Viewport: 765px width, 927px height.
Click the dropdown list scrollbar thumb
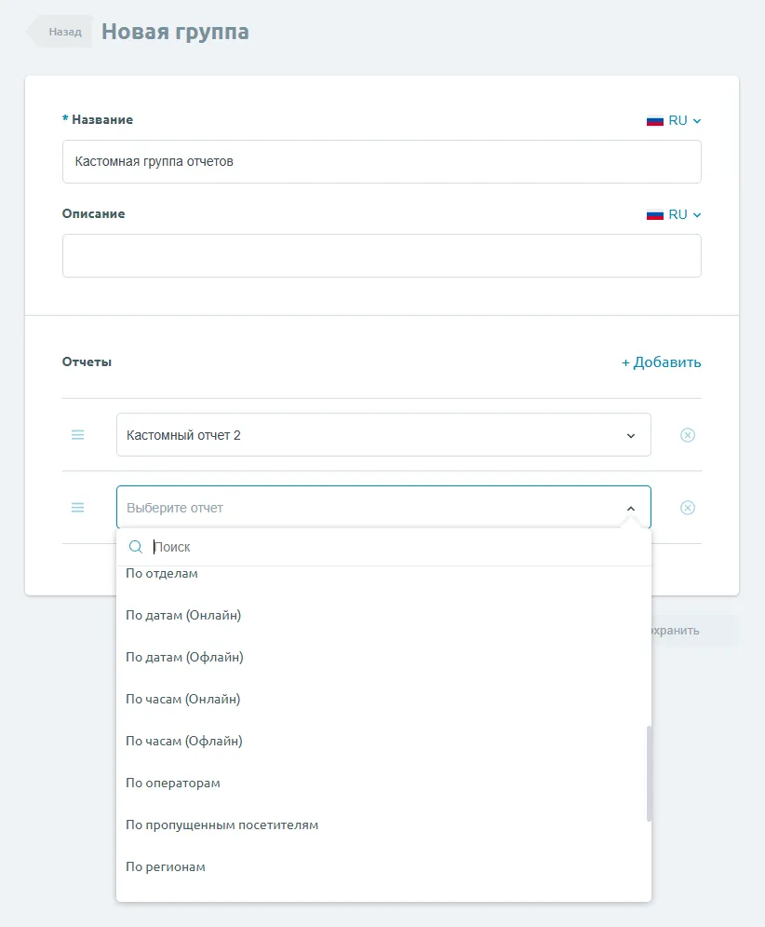(x=649, y=773)
